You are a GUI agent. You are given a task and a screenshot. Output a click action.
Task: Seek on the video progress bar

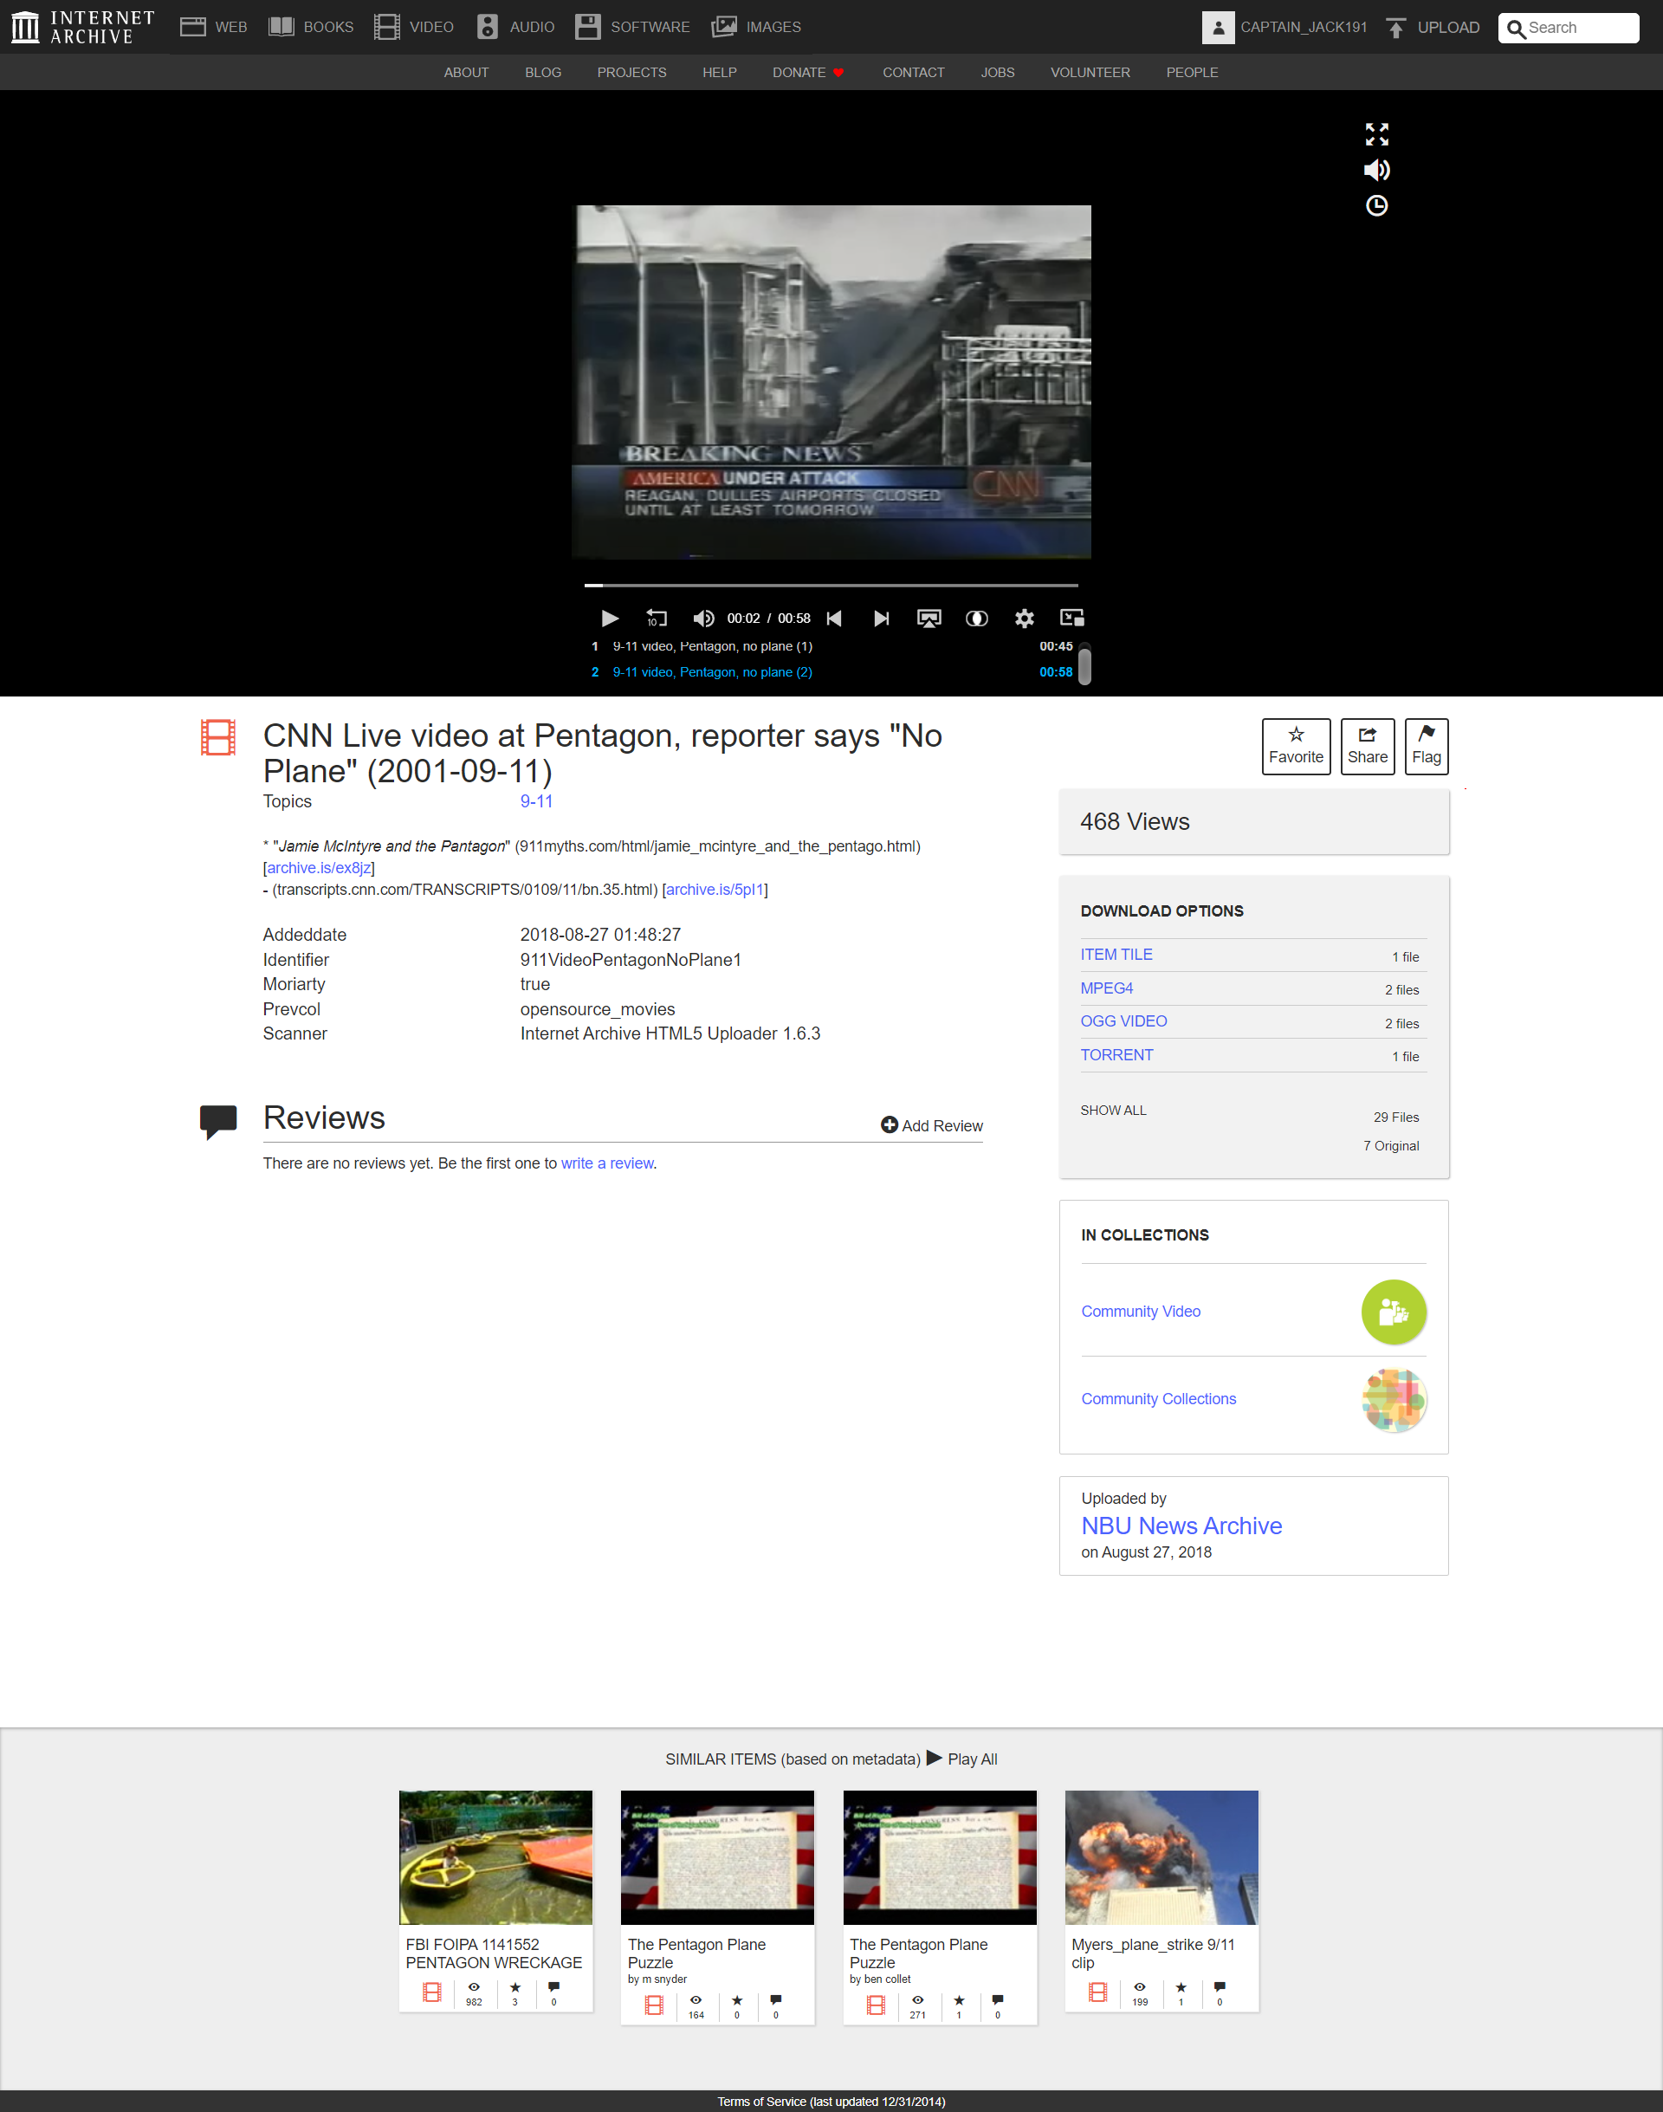pyautogui.click(x=831, y=586)
